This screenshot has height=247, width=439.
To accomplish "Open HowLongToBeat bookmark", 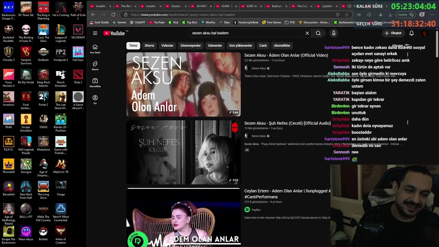I will click(x=246, y=22).
